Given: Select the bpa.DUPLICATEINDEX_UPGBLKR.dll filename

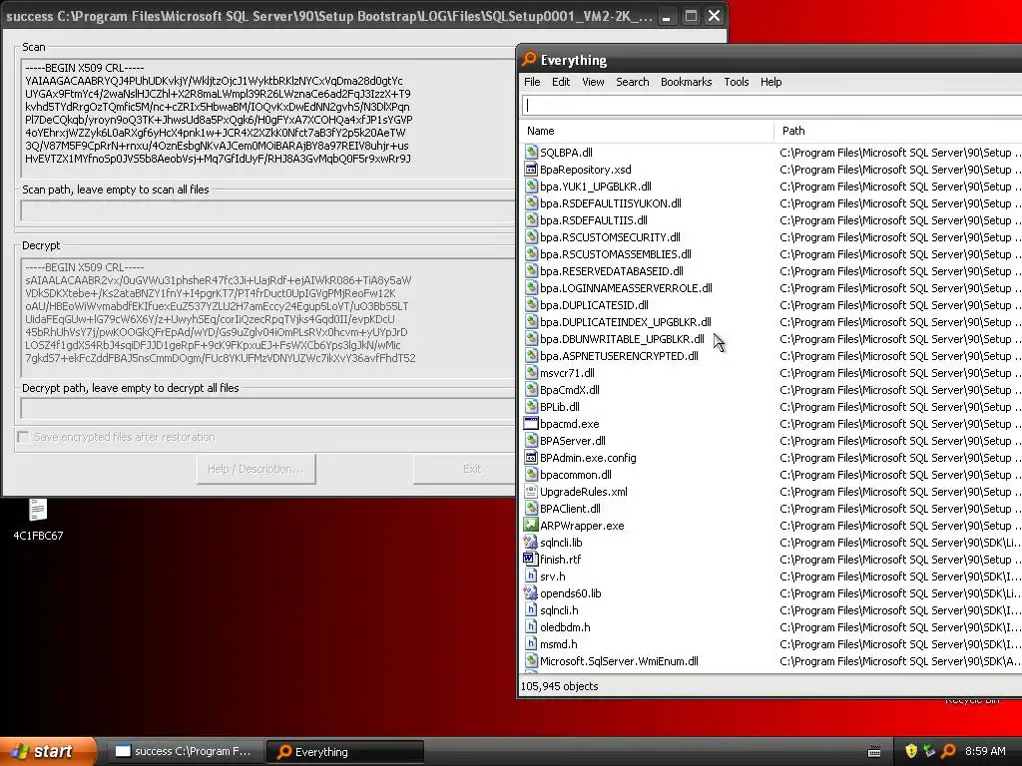Looking at the screenshot, I should [625, 322].
